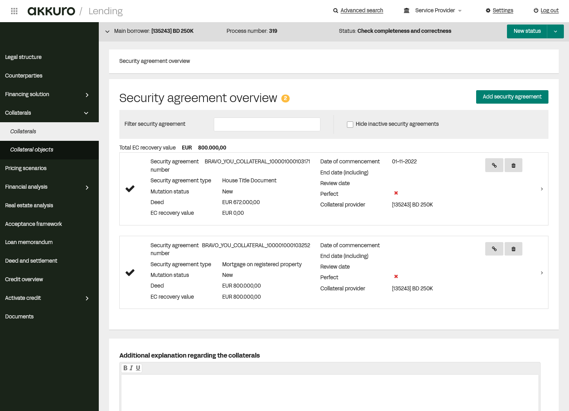Screen dimensions: 569x411
Task: Click the New status button
Action: [x=527, y=31]
